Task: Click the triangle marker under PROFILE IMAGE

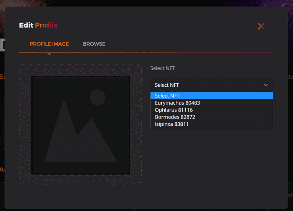Action: click(x=49, y=54)
